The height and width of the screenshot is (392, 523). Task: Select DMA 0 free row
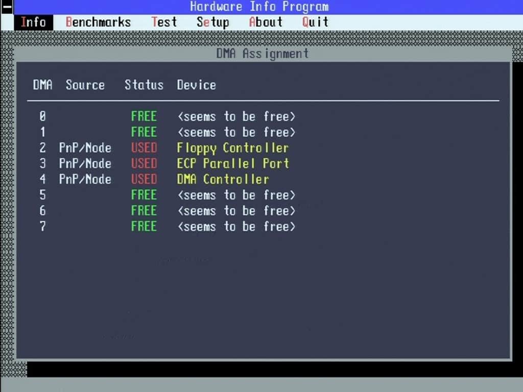[167, 117]
